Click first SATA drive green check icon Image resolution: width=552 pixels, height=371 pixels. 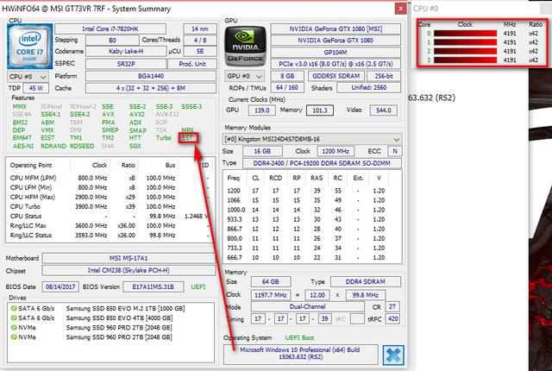point(14,308)
